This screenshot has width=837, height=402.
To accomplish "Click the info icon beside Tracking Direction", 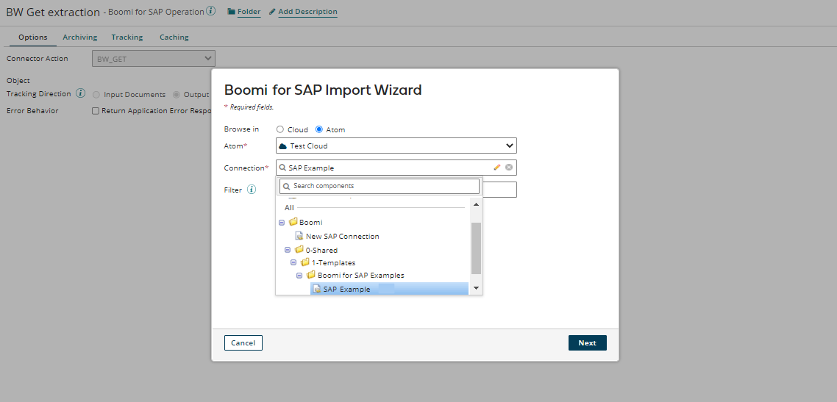I will [81, 94].
